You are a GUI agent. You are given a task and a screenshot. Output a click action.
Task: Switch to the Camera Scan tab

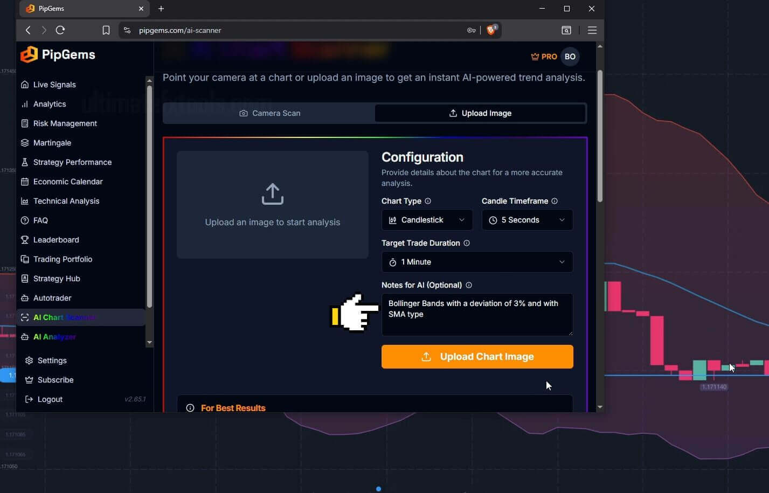point(269,113)
